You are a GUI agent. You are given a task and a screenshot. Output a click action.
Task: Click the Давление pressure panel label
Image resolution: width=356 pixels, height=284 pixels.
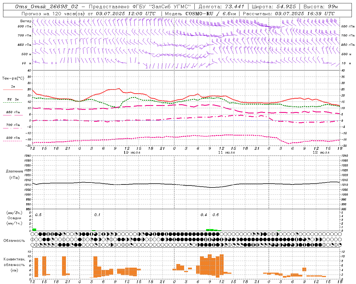14,171
